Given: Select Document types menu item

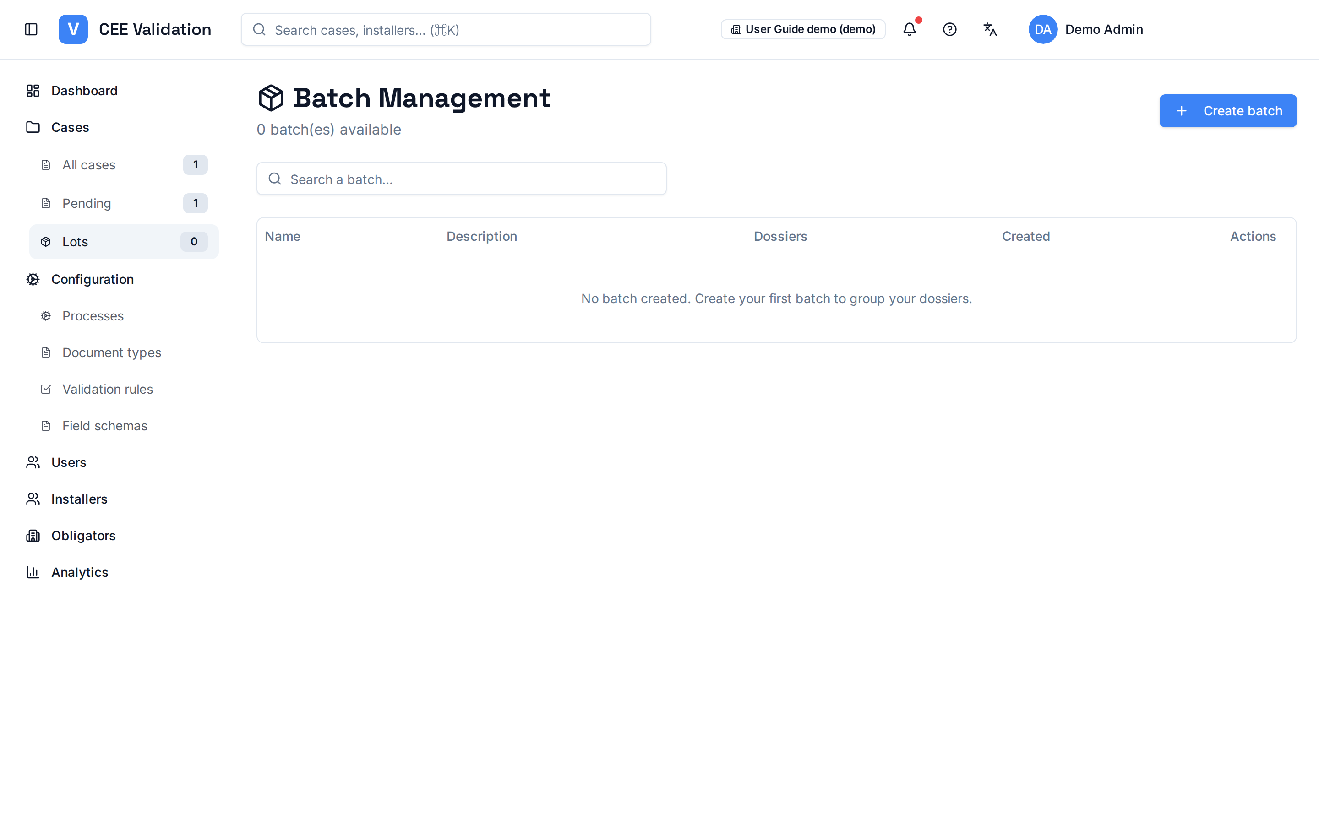Looking at the screenshot, I should pyautogui.click(x=124, y=352).
